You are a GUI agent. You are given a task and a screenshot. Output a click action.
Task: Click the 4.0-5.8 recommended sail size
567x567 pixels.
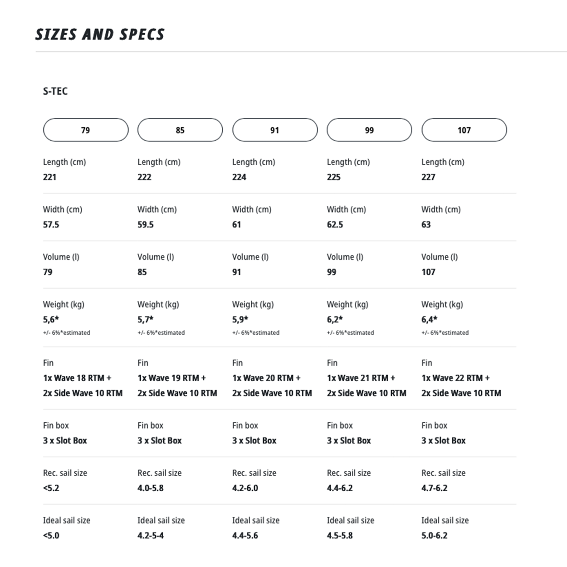click(151, 488)
